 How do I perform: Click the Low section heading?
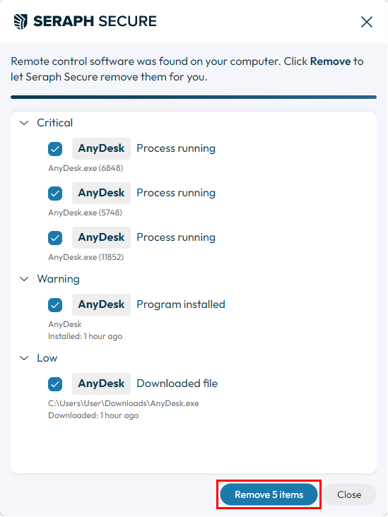tap(47, 358)
